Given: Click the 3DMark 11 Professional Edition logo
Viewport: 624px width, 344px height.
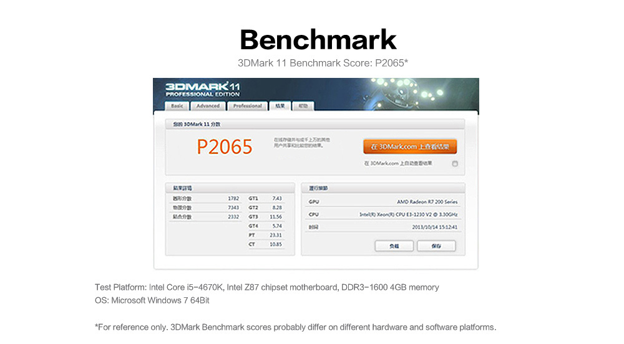Looking at the screenshot, I should click(203, 89).
